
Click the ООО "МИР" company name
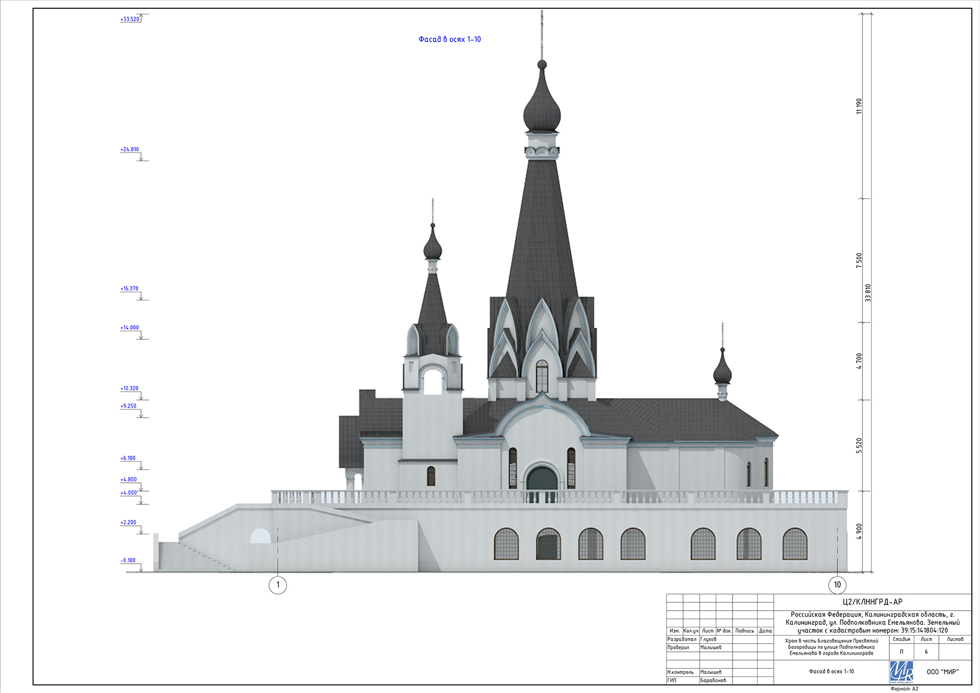coord(942,672)
